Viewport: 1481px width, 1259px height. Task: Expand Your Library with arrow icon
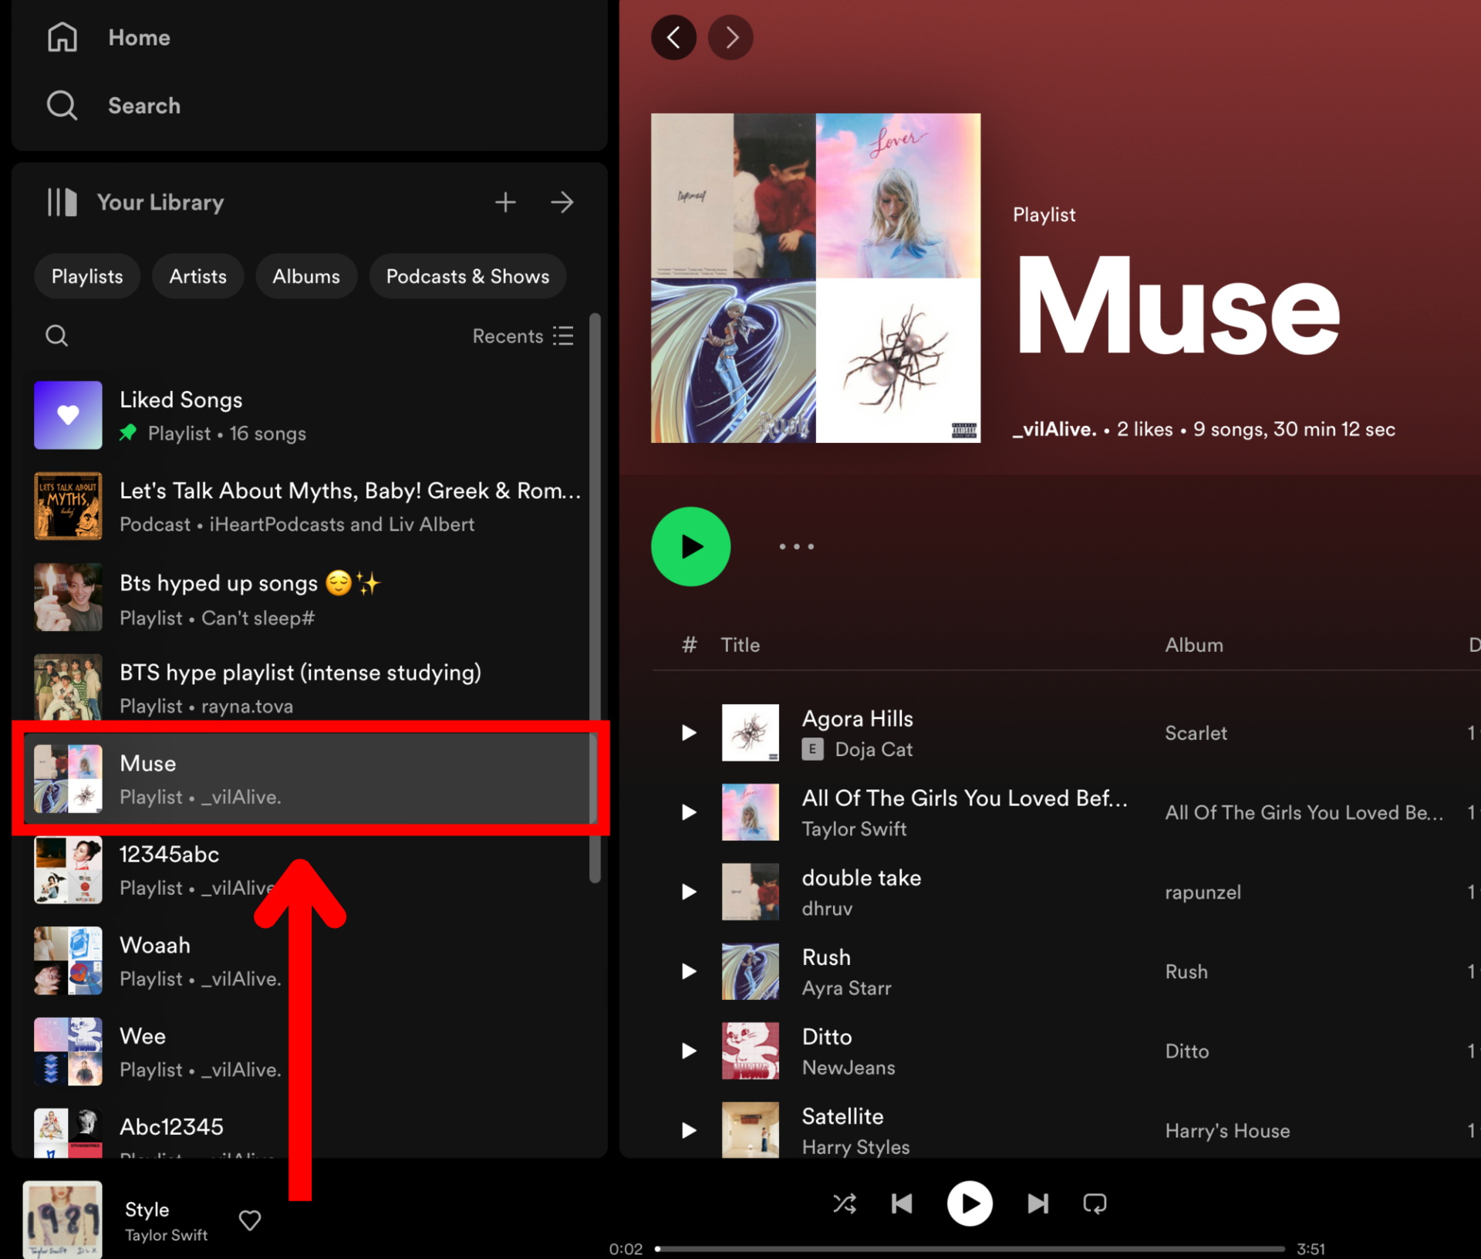pyautogui.click(x=562, y=202)
